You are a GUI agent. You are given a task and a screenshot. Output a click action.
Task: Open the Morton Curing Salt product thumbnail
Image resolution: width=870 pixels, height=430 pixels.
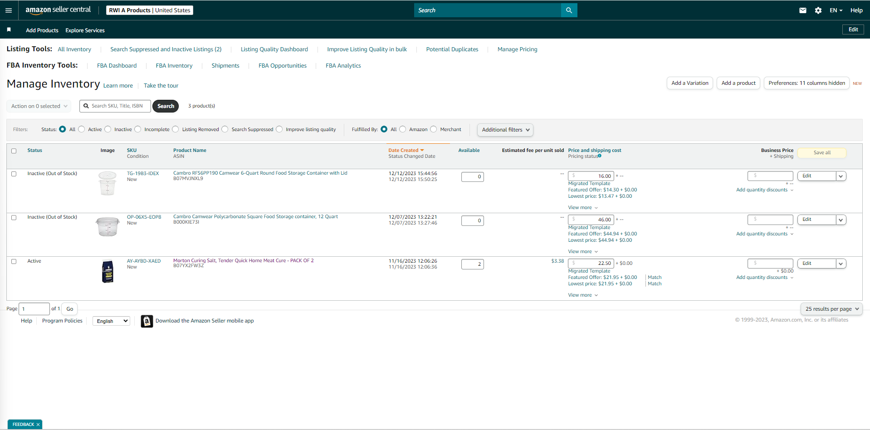click(x=108, y=271)
